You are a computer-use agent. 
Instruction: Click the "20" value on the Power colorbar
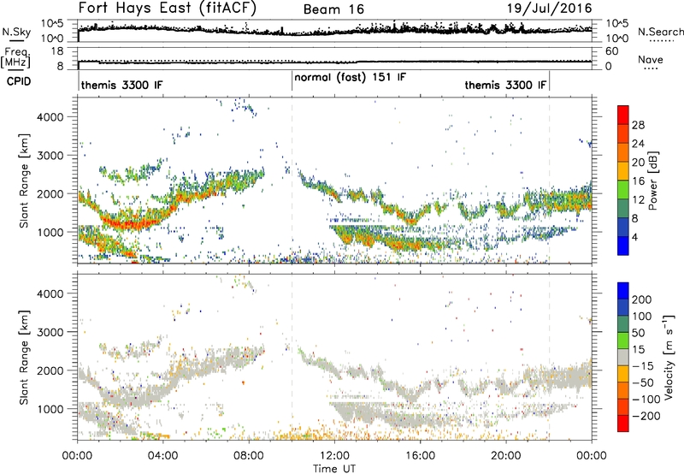coord(638,163)
